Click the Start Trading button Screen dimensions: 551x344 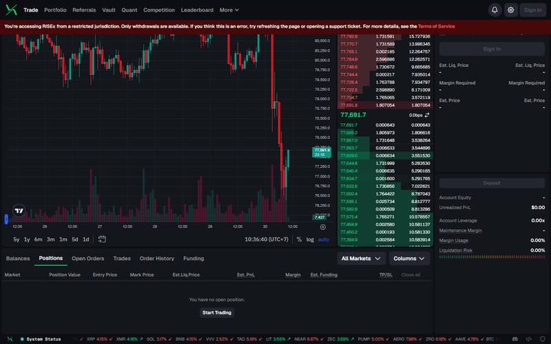click(217, 312)
